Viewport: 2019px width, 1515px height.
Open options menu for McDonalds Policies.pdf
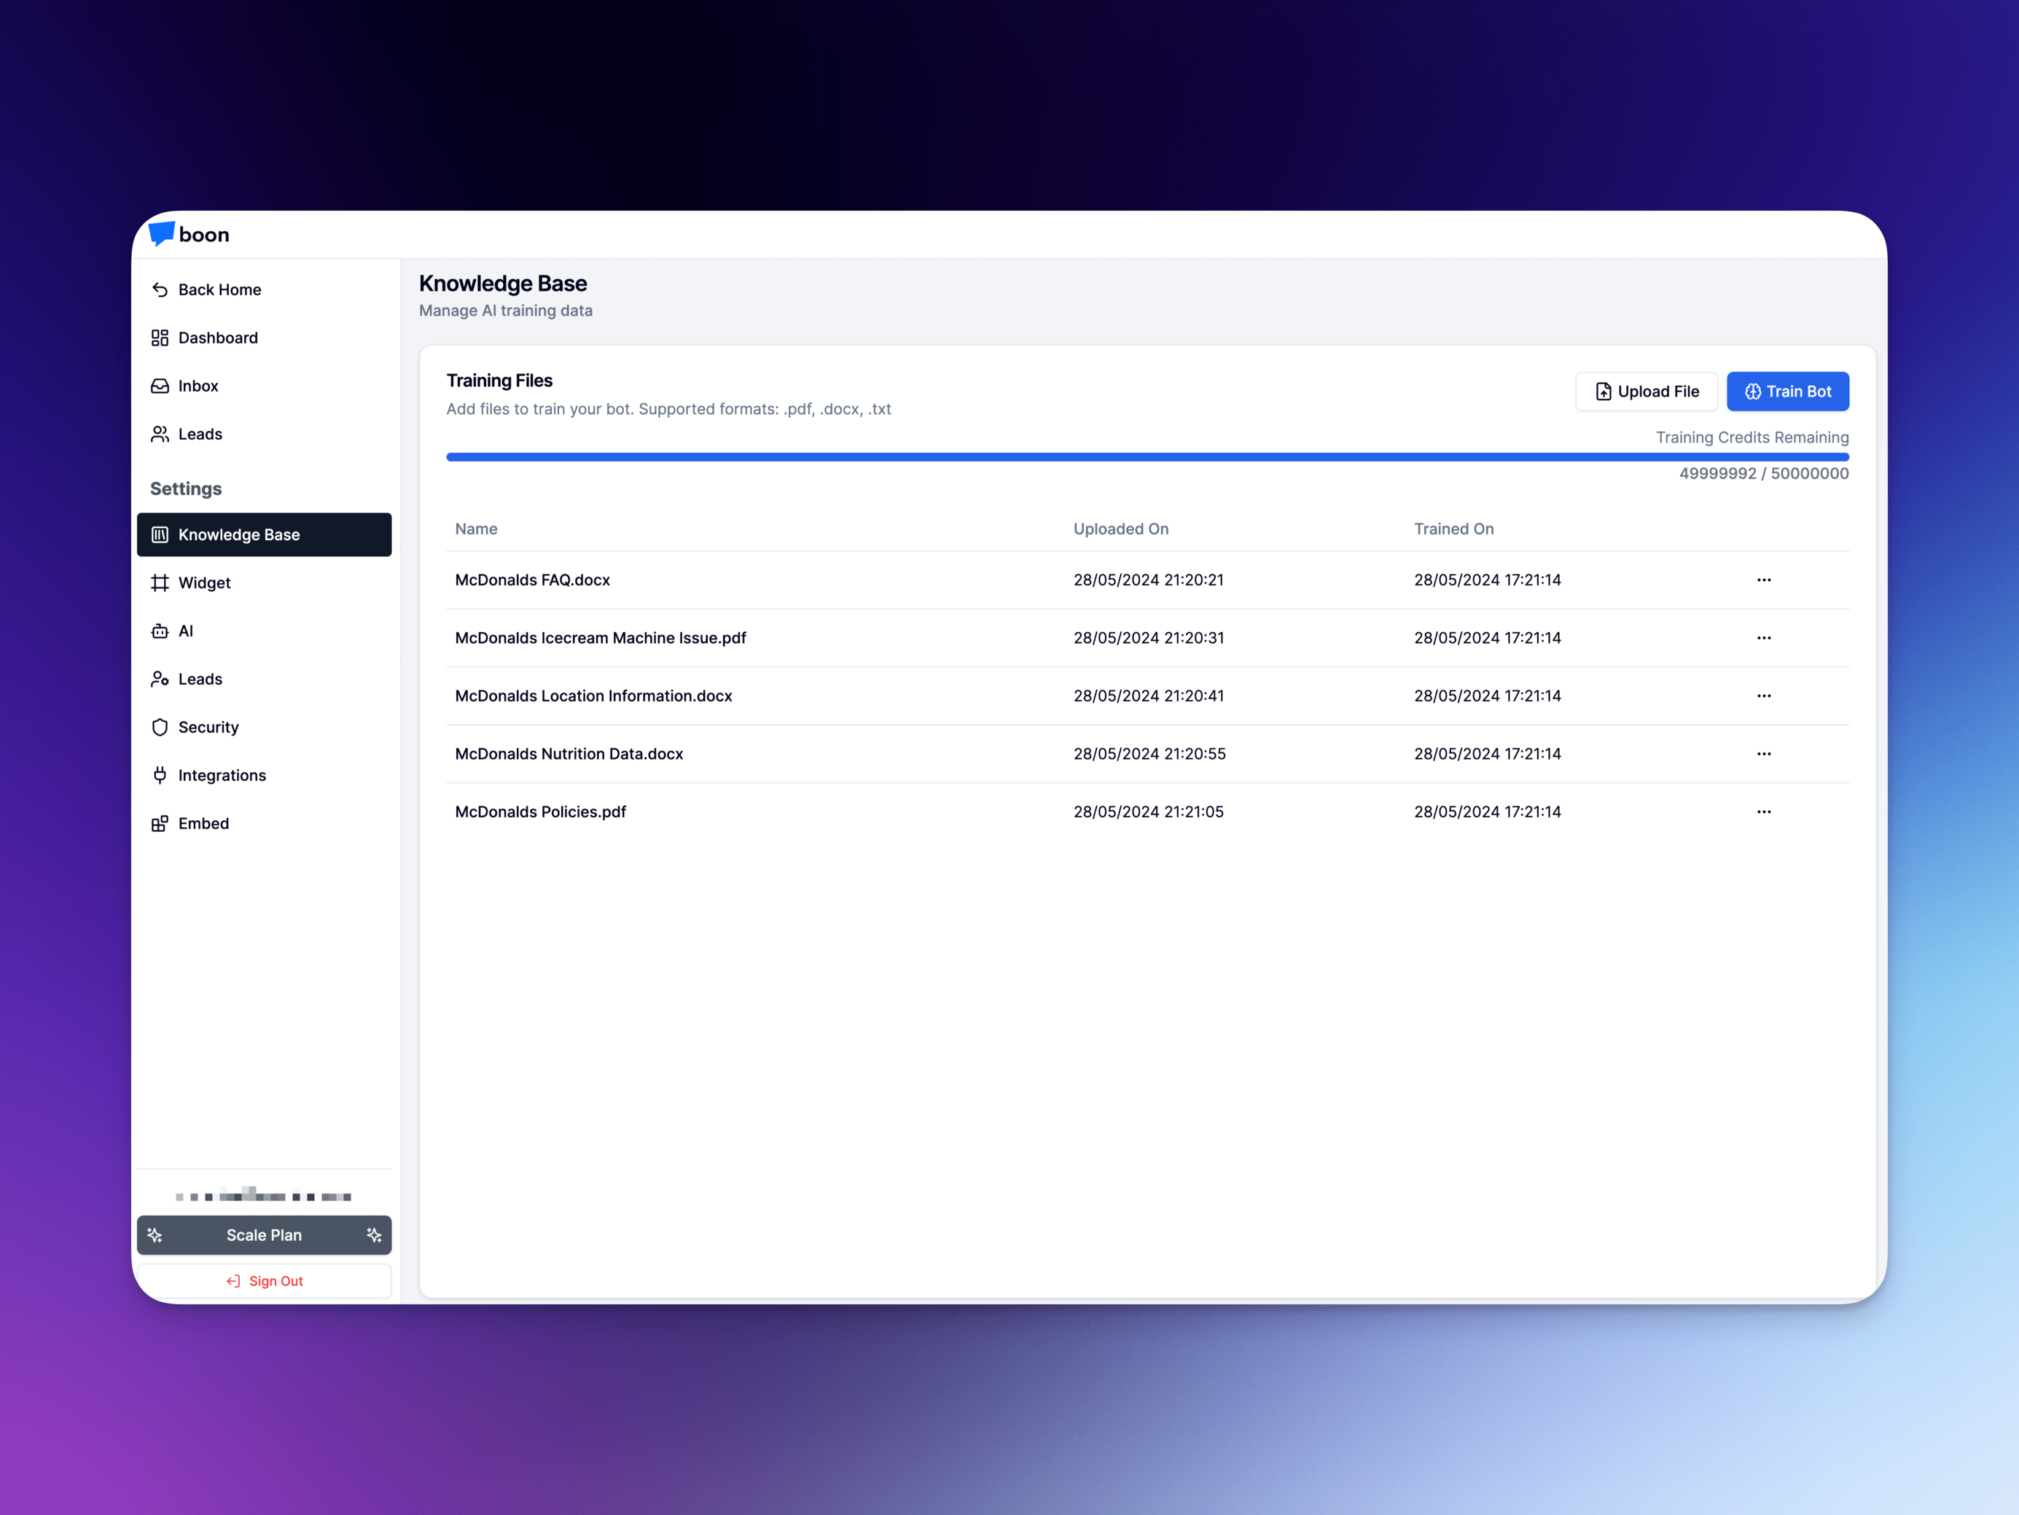pos(1763,812)
